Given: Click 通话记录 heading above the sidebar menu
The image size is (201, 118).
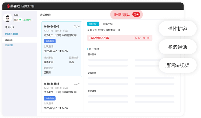Looking at the screenshot, I should click(10, 27).
